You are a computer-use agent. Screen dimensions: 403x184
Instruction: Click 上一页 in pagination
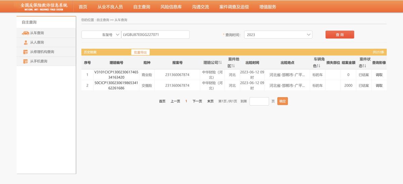[x=175, y=101]
